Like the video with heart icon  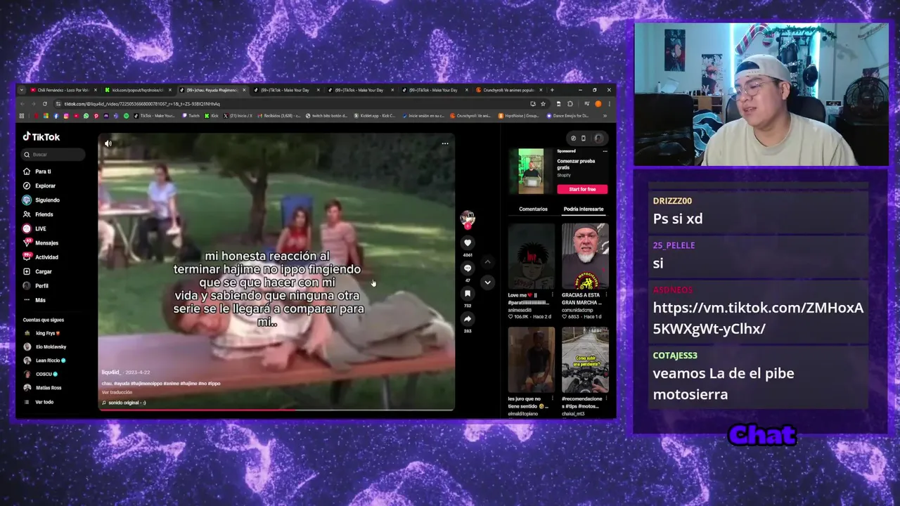[x=468, y=243]
